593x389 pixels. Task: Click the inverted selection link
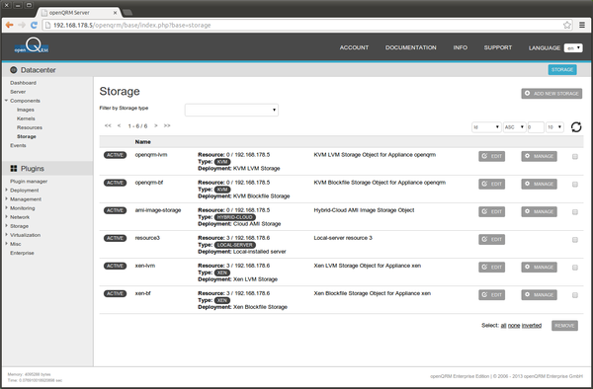(532, 326)
